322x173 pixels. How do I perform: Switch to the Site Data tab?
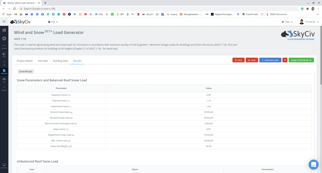43,61
